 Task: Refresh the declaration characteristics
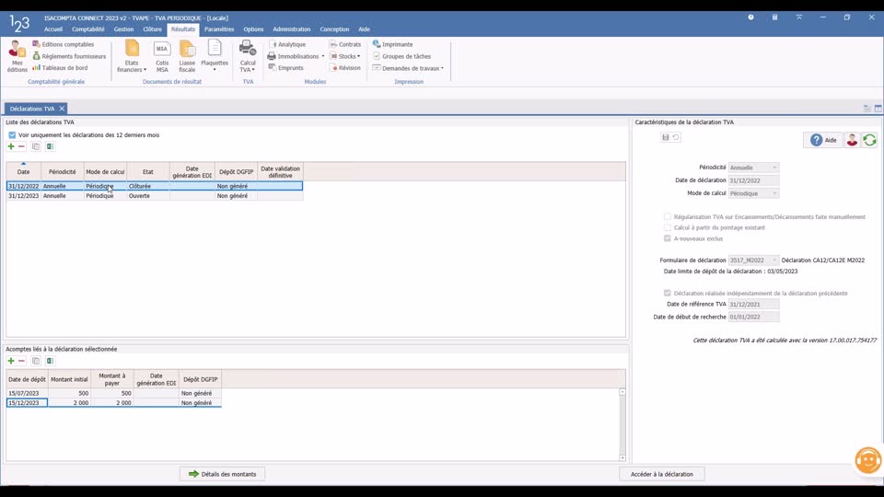point(869,140)
